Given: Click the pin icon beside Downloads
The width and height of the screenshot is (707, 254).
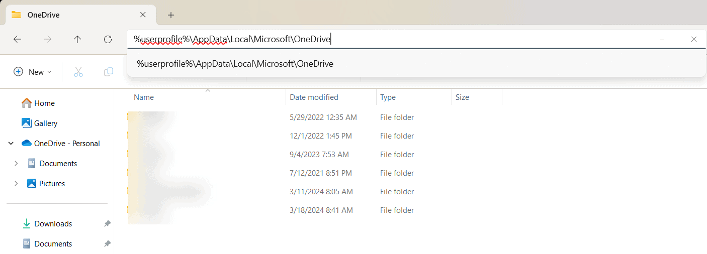Looking at the screenshot, I should click(107, 224).
